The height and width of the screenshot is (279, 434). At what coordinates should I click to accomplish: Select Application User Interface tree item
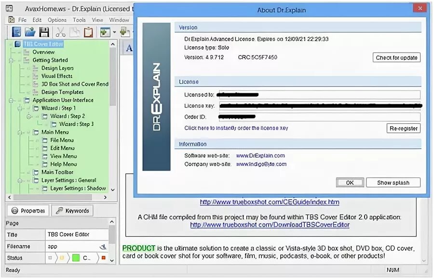(63, 100)
